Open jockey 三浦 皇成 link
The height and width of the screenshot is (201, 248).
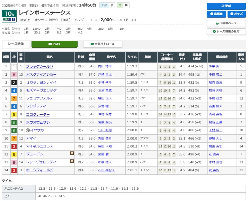tap(106, 90)
